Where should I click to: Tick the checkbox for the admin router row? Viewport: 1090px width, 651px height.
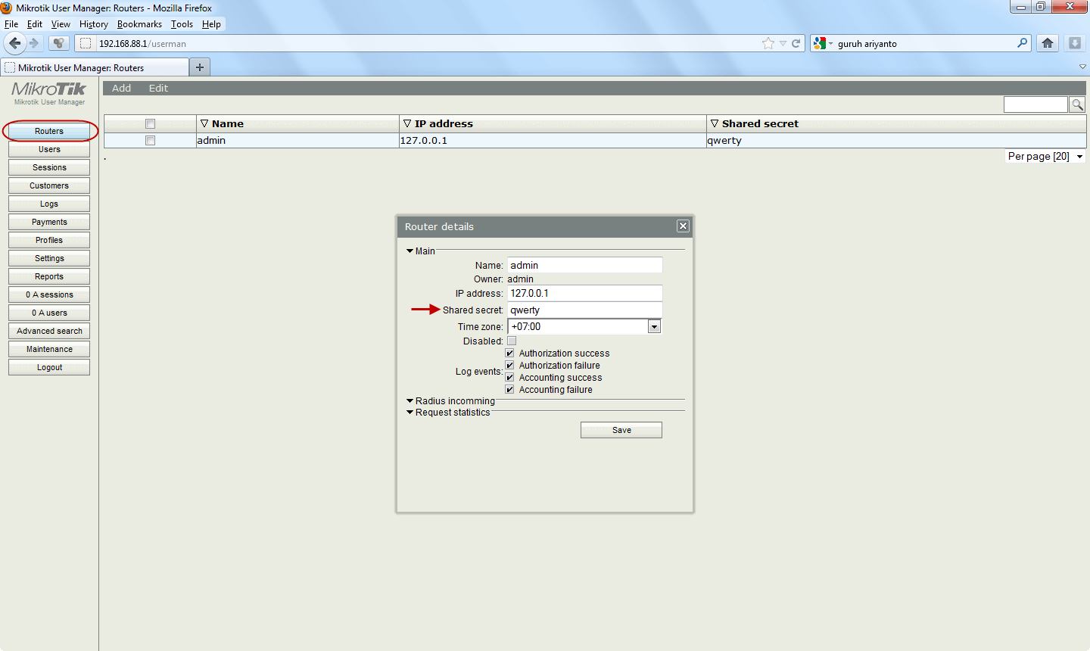point(150,140)
